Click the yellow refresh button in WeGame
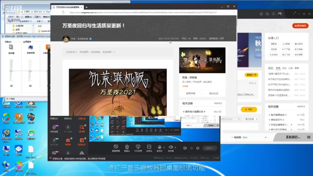The width and height of the screenshot is (313, 176). [251, 75]
